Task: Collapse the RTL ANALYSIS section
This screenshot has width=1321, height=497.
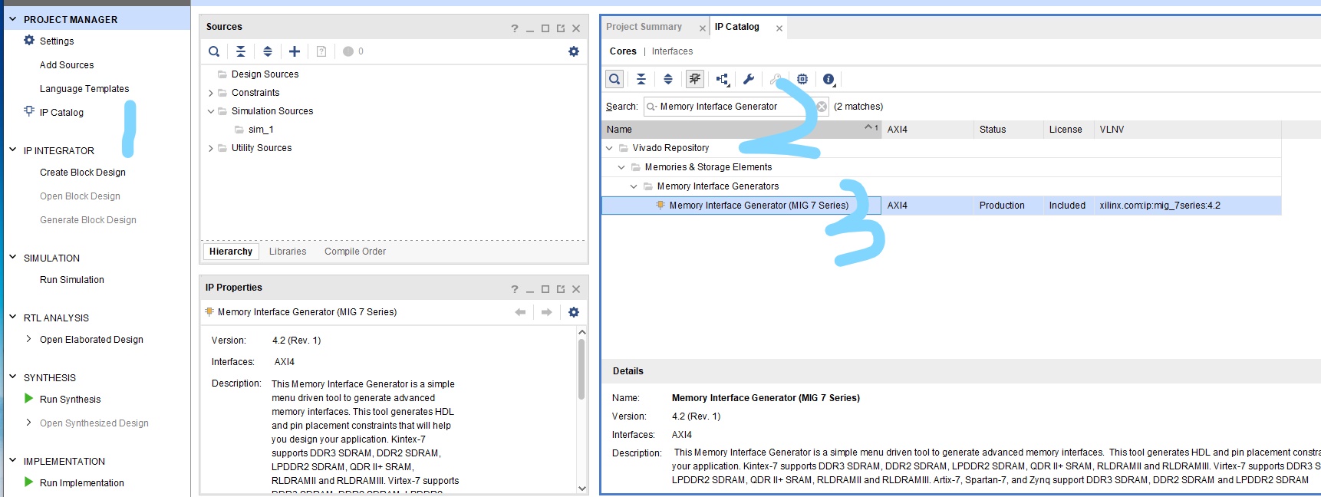Action: 12,318
